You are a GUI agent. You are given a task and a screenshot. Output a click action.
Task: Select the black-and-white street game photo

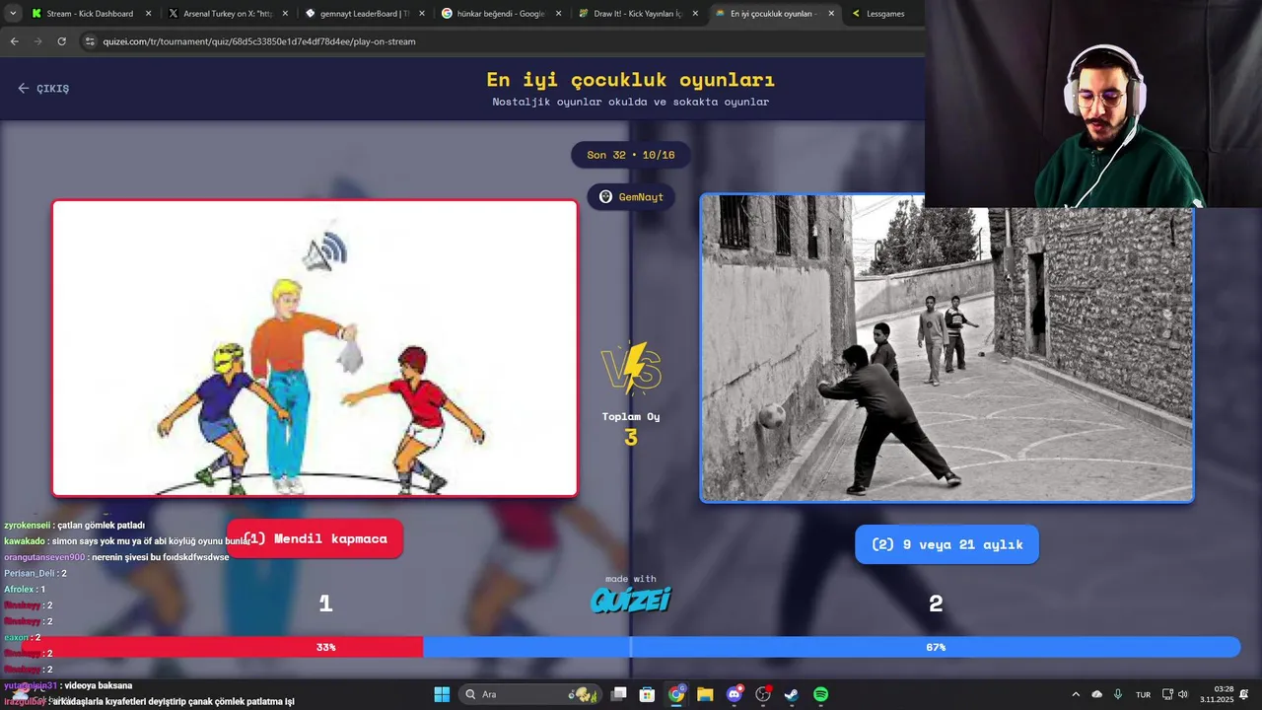946,348
